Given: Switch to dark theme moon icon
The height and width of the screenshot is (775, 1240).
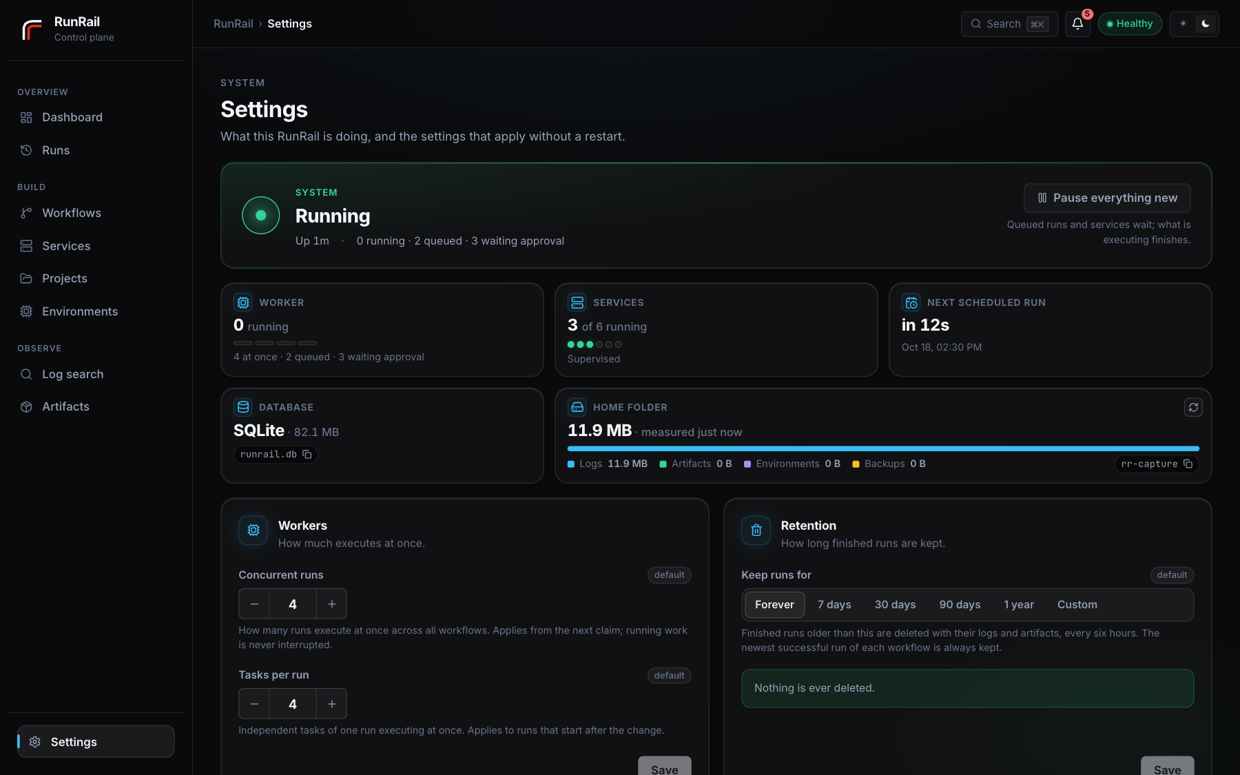Looking at the screenshot, I should click(x=1206, y=24).
